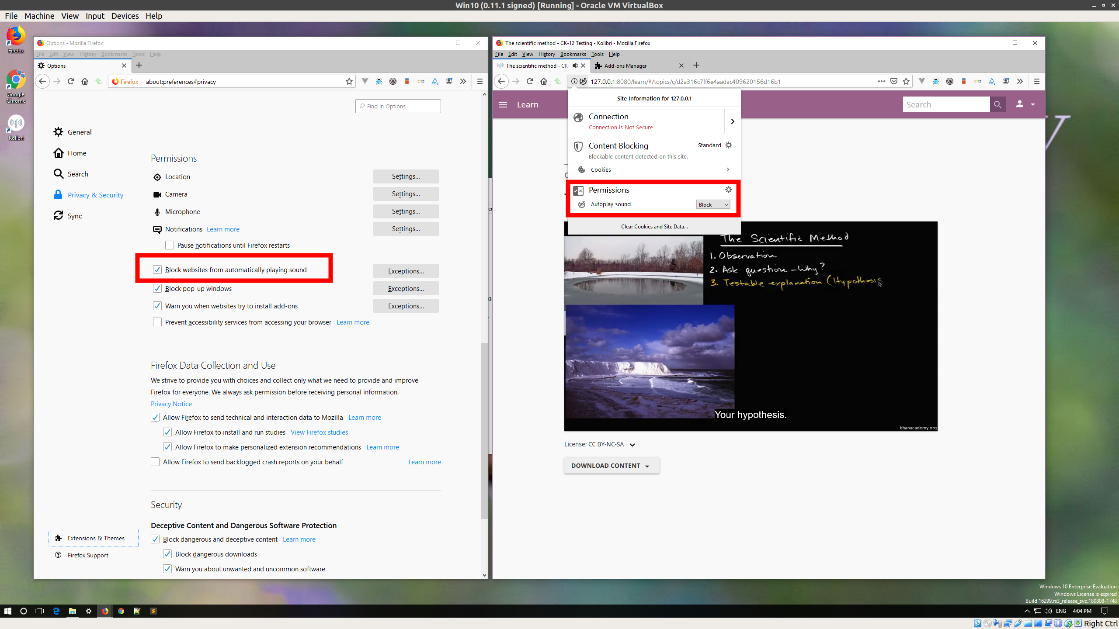Check Allow Firefox to send backlogged crash reports
Screen dimensions: 1119x629
point(155,462)
